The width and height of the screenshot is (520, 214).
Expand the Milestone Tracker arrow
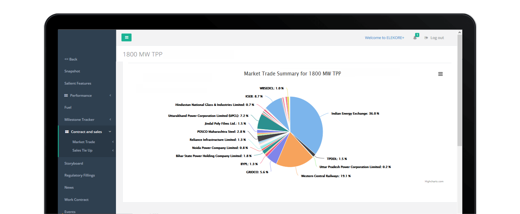[x=110, y=119]
